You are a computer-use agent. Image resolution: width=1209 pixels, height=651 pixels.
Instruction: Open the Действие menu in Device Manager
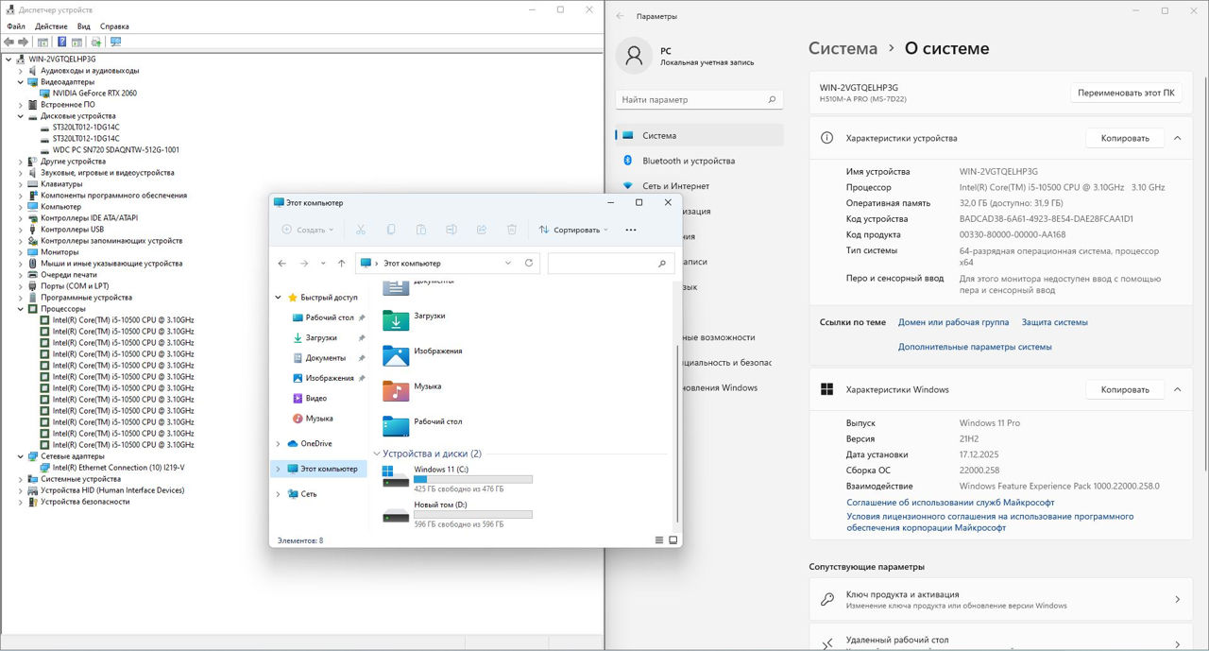click(x=51, y=26)
